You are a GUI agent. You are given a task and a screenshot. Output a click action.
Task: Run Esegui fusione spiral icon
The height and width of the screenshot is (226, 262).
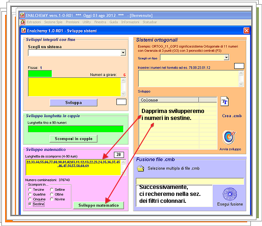(x=230, y=194)
